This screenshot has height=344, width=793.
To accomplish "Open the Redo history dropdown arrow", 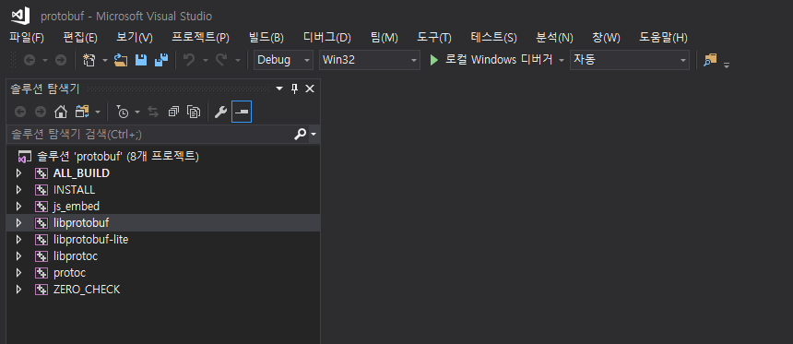I will coord(238,61).
